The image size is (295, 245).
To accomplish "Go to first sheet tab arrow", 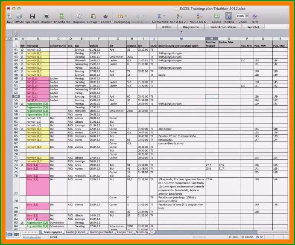I will tap(25, 232).
